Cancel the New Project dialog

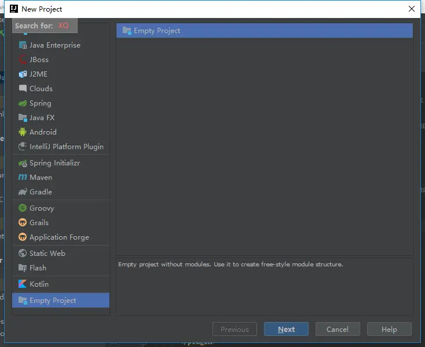pyautogui.click(x=338, y=329)
